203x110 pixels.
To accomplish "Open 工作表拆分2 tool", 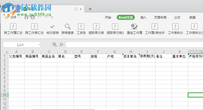I will tap(194, 29).
